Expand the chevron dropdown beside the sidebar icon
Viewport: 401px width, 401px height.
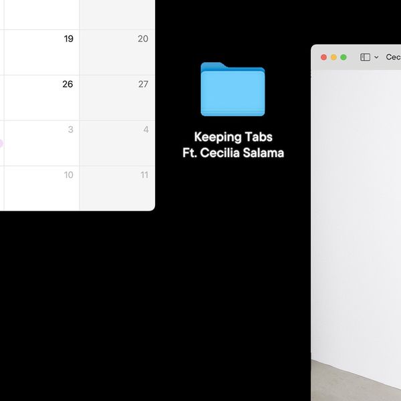(x=376, y=57)
